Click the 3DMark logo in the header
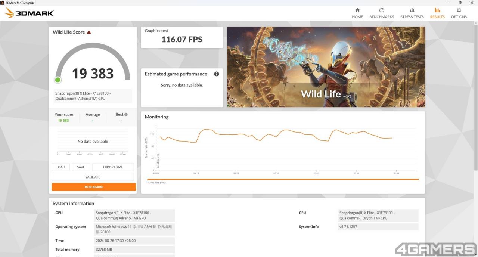The height and width of the screenshot is (257, 478). point(29,13)
